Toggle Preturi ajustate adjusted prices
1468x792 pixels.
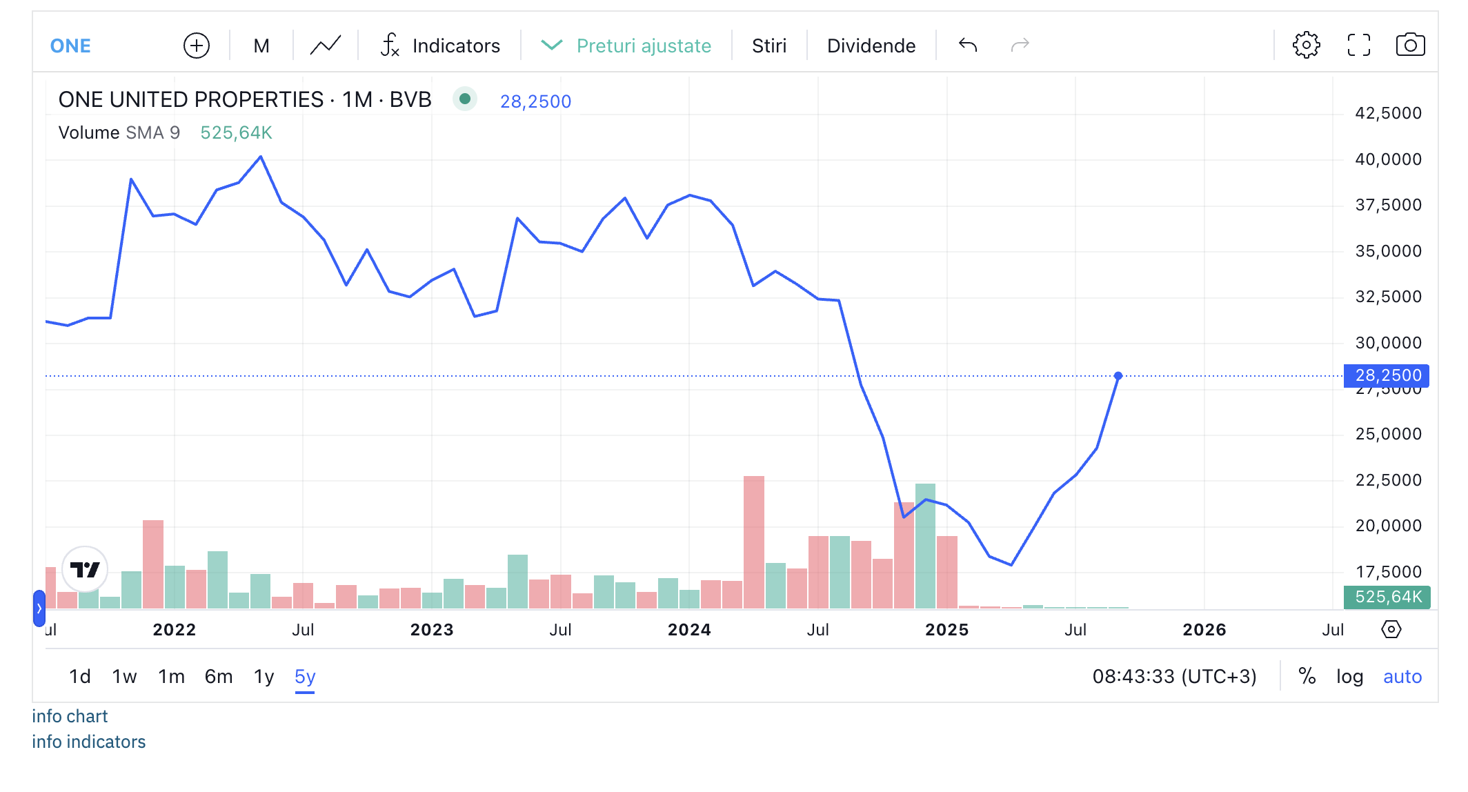click(626, 46)
